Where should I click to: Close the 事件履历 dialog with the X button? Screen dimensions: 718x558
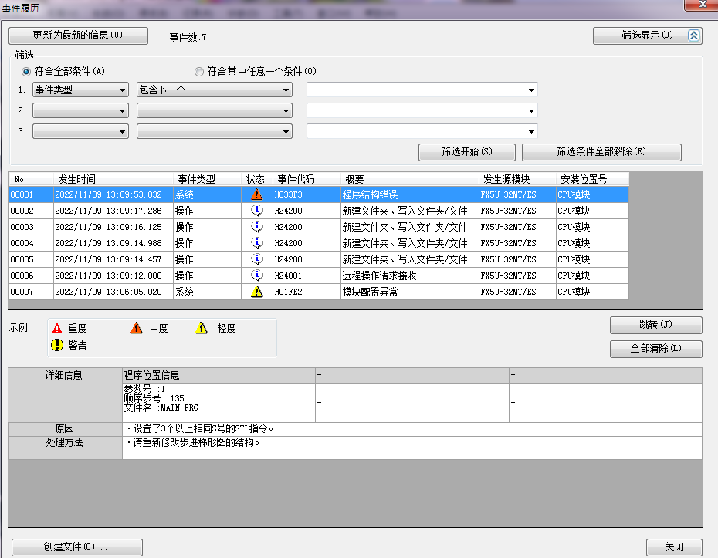699,5
